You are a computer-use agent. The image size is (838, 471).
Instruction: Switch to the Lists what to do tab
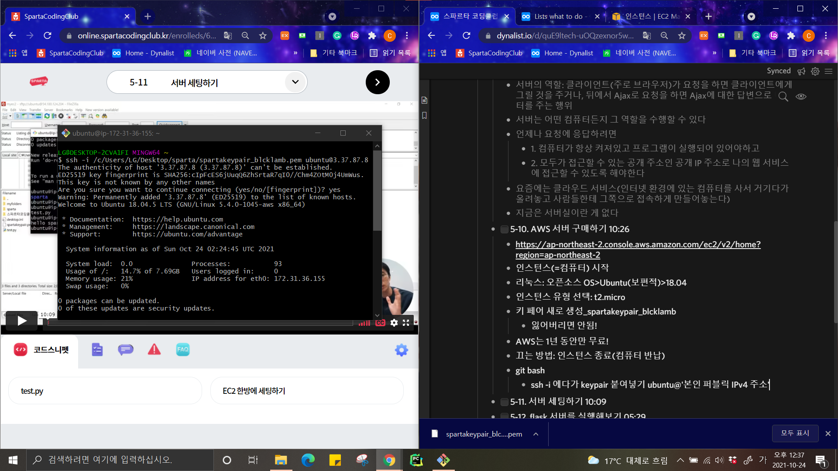[558, 17]
